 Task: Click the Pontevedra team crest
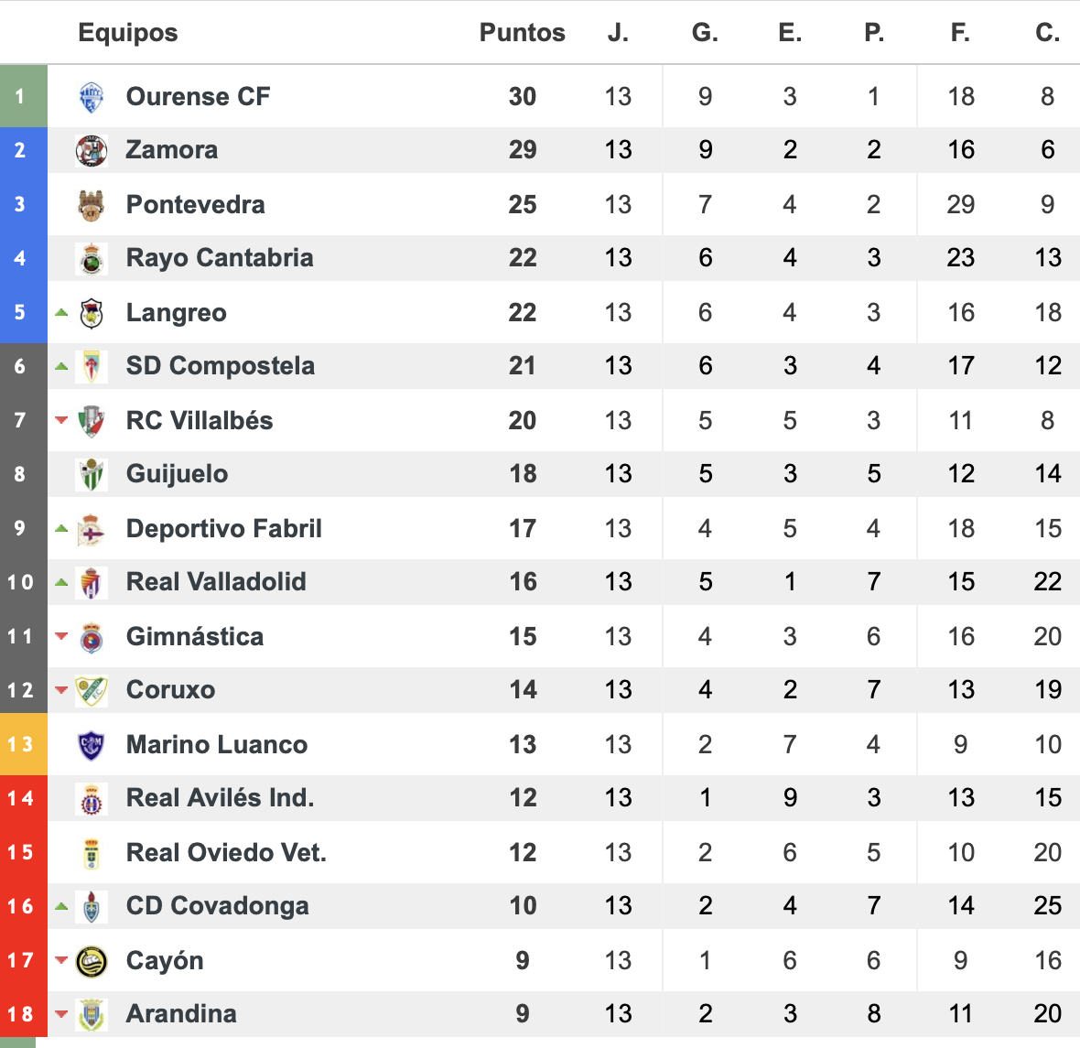[92, 205]
